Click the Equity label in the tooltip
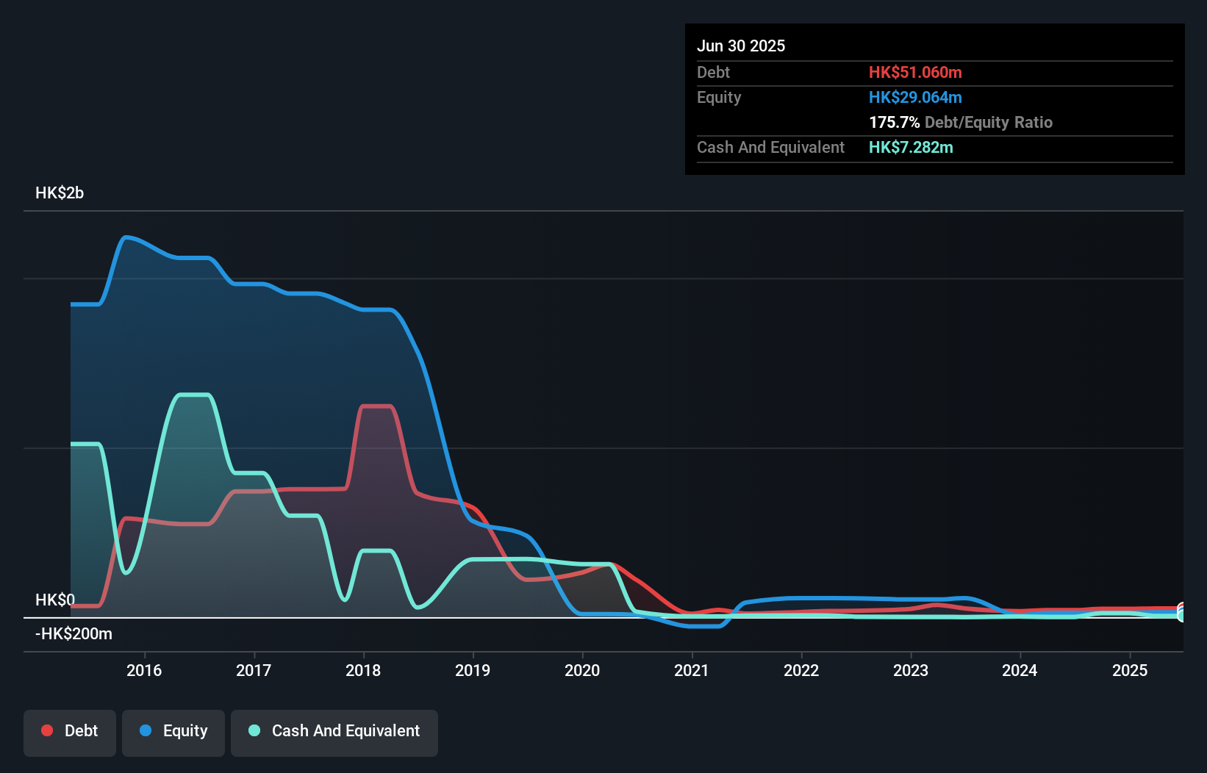 click(719, 97)
